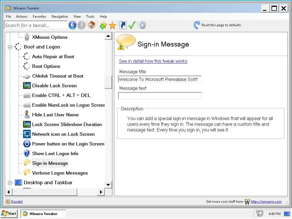Click the Desktop and Taskbar monitor icon
Screen dimensions: 292x219
[x=19, y=182]
